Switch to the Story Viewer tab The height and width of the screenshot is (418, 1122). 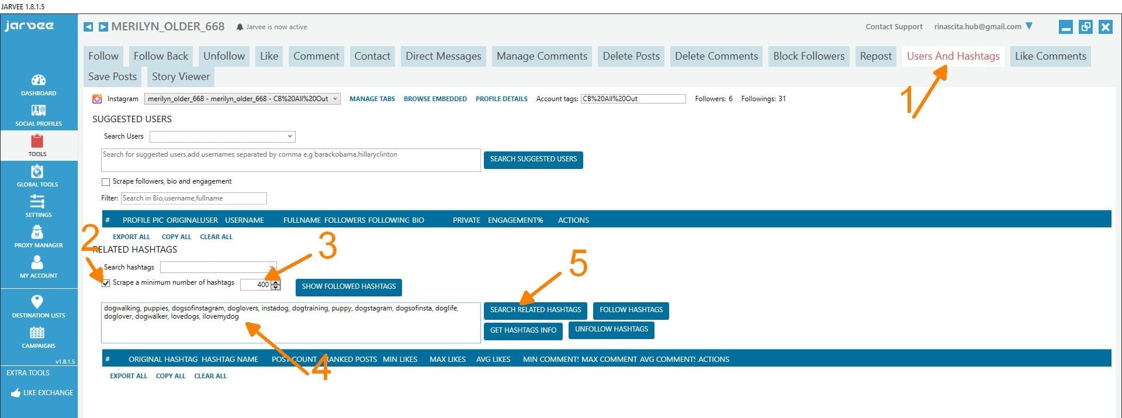pyautogui.click(x=181, y=77)
